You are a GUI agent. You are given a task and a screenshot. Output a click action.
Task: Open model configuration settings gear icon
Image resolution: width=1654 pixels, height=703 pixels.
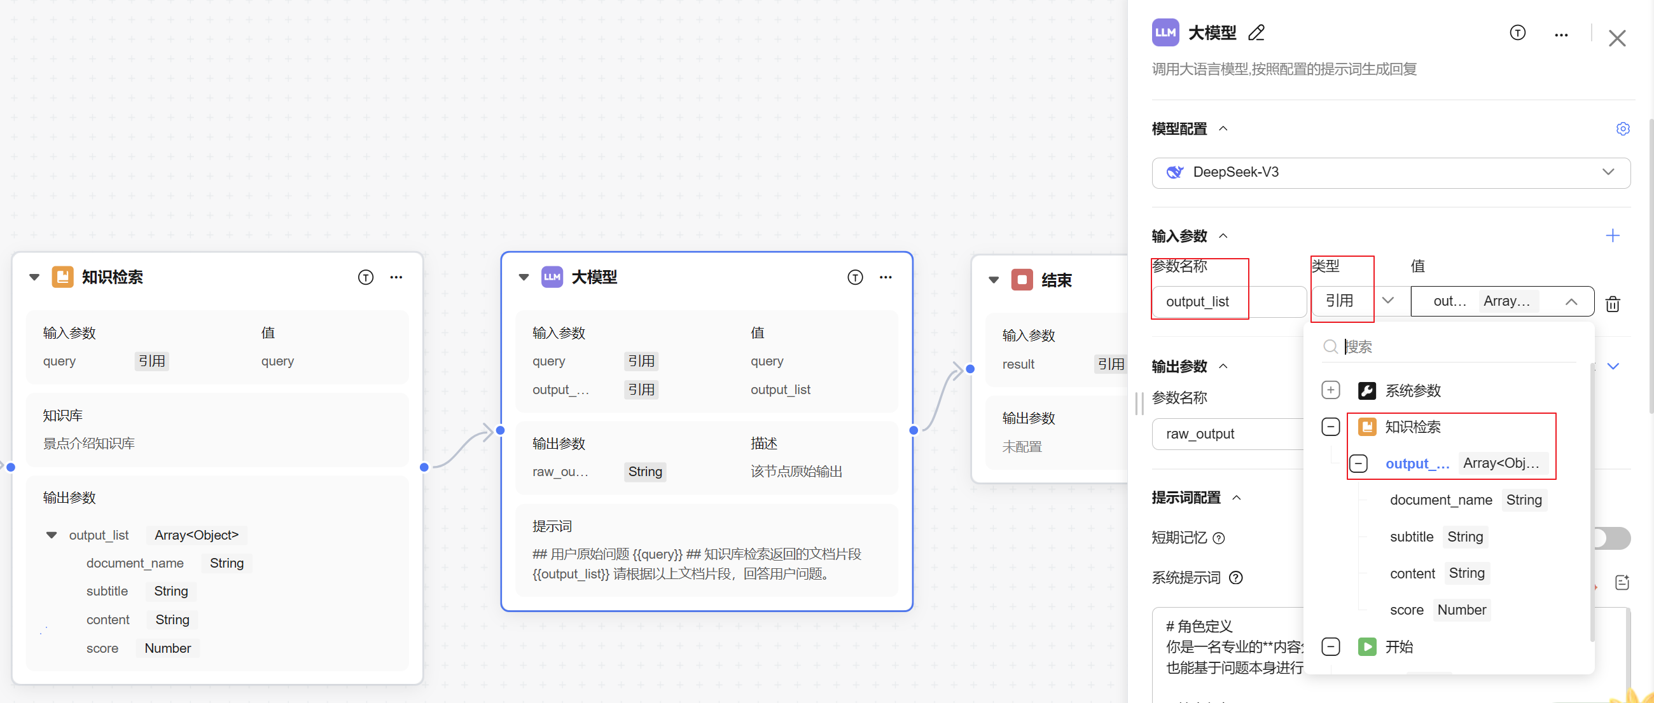[1622, 129]
